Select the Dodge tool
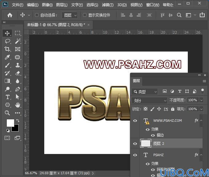The height and width of the screenshot is (177, 209). (x=7, y=89)
